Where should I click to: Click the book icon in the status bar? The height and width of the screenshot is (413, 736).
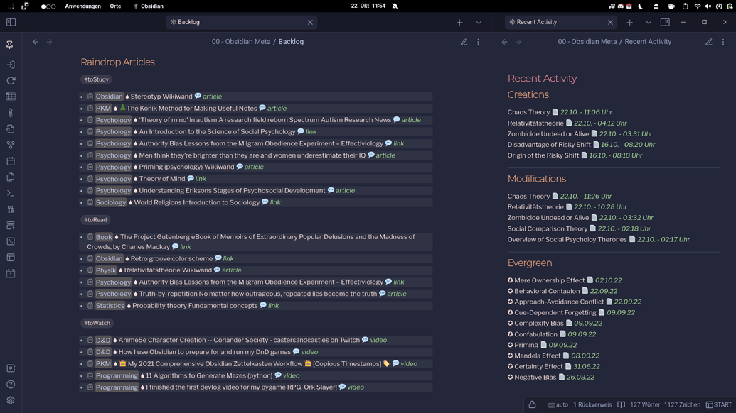click(x=622, y=404)
